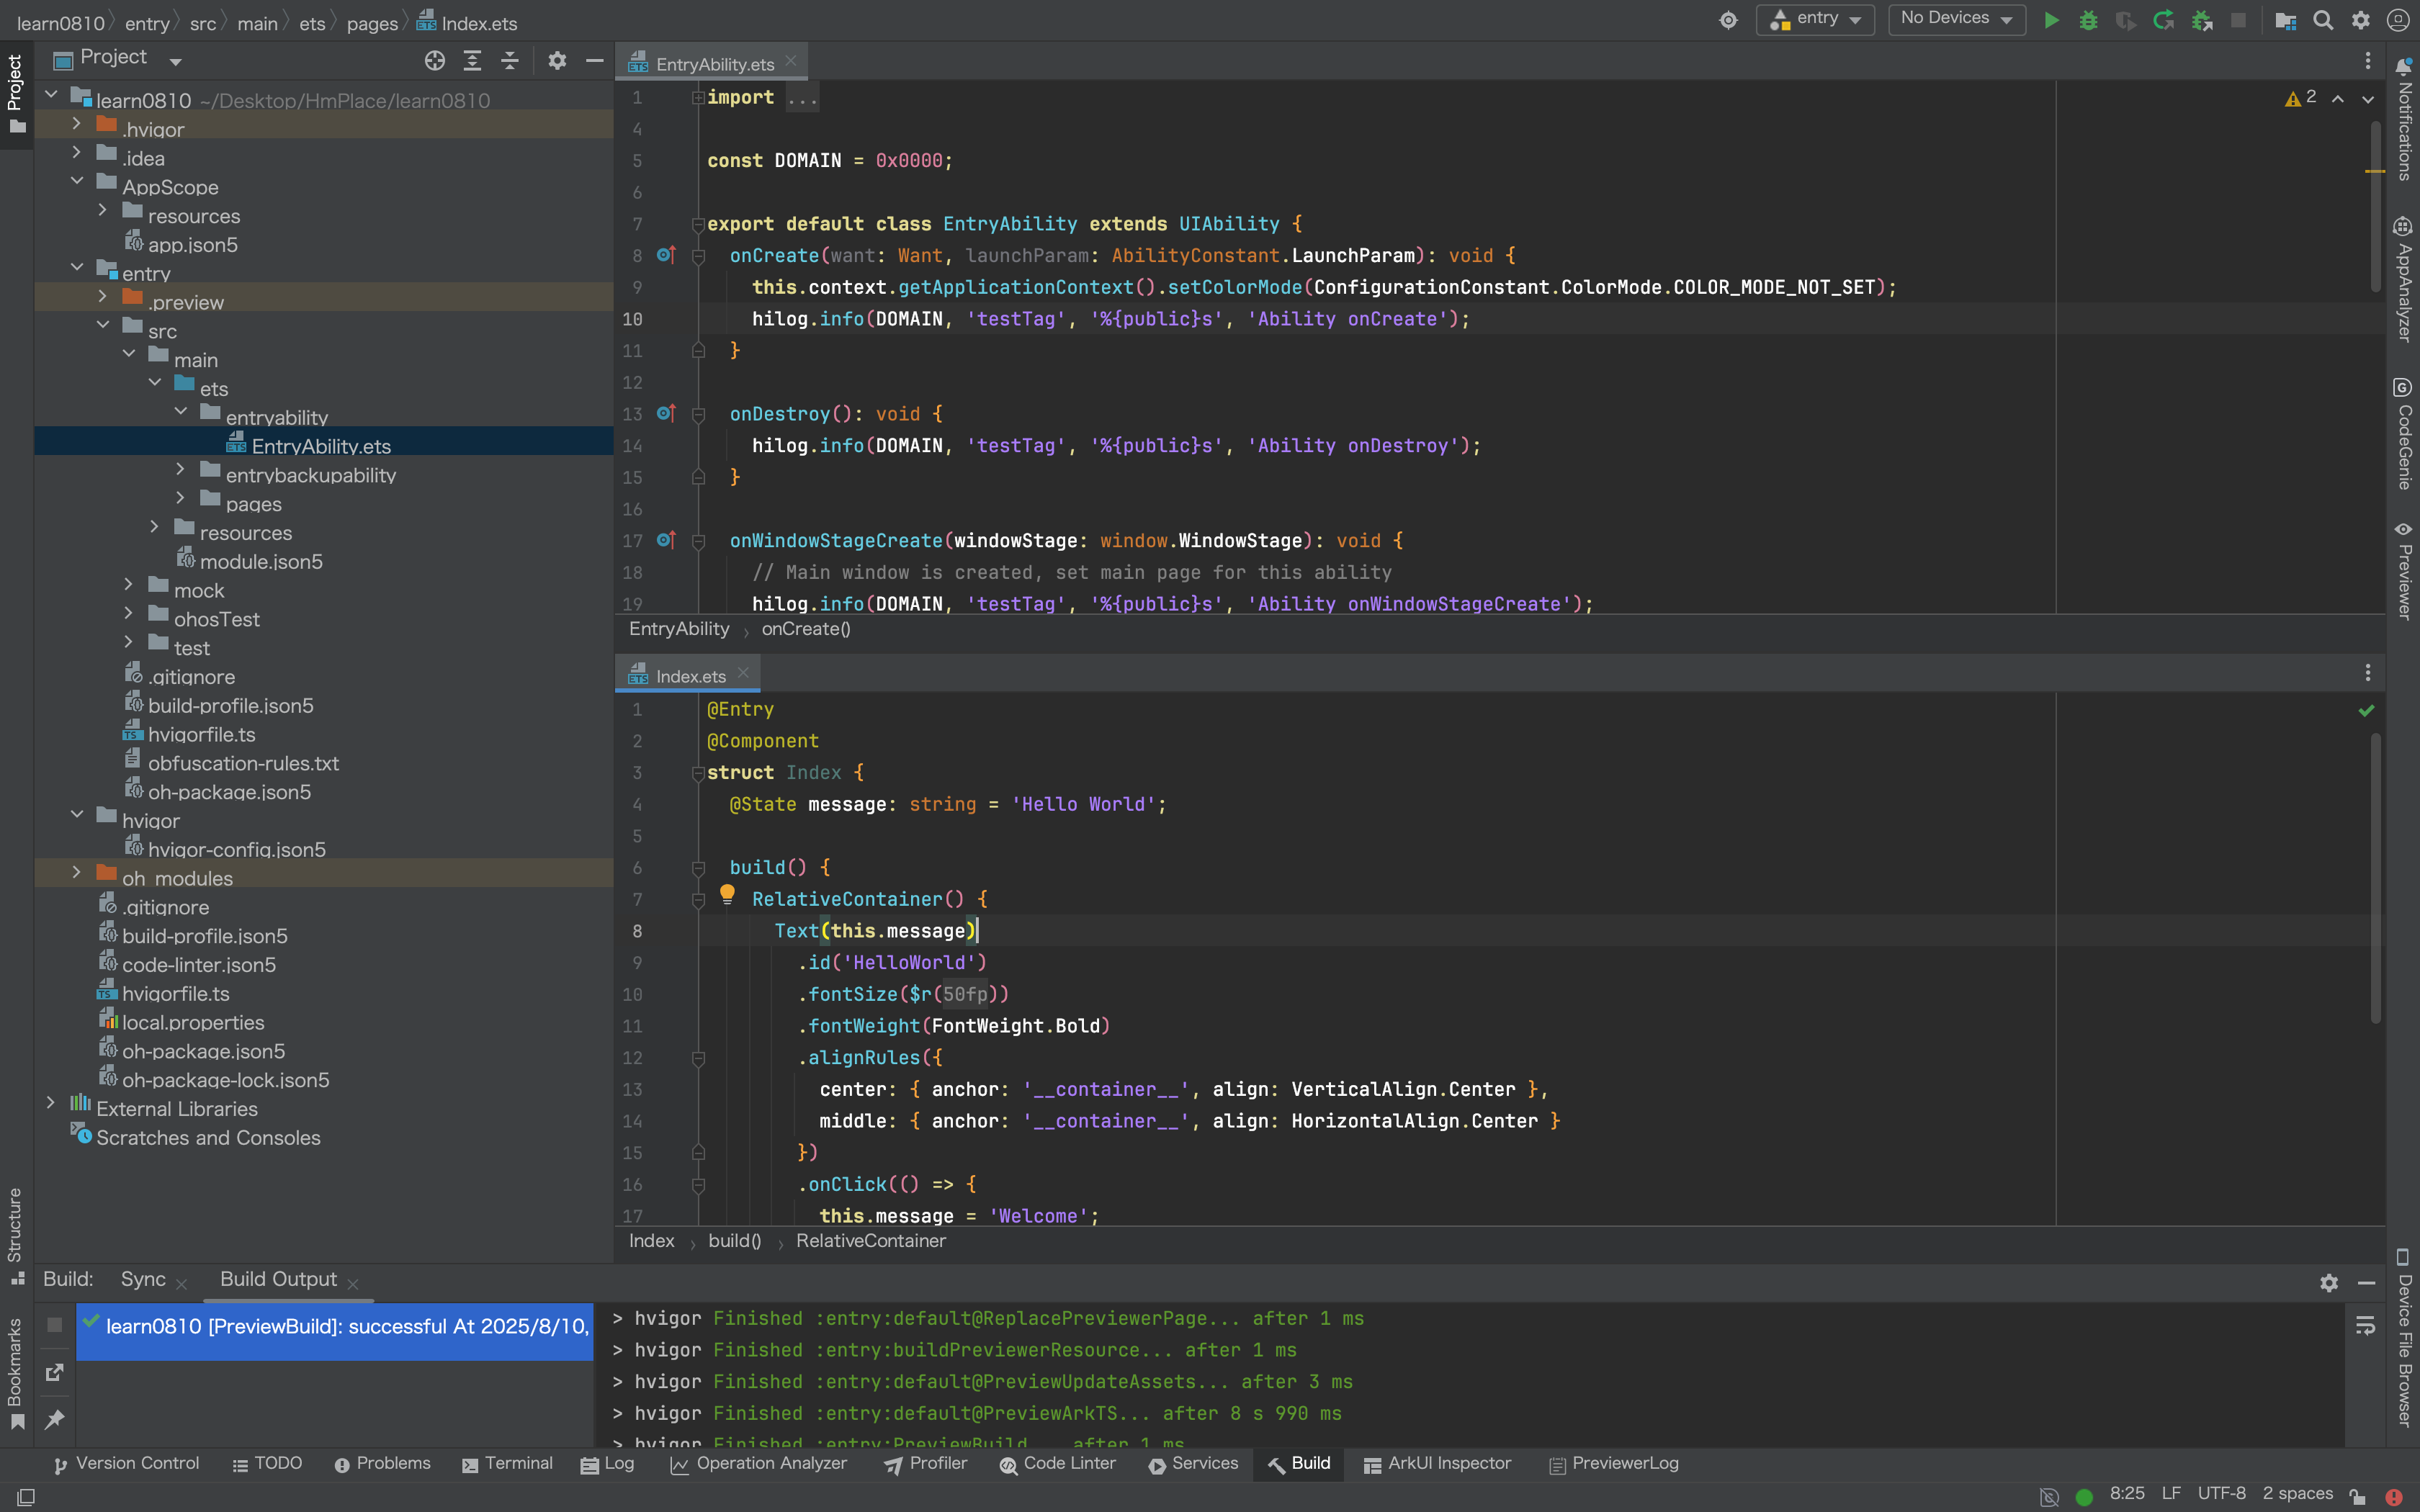This screenshot has height=1512, width=2420.
Task: Click the red error indicator in status bar
Action: click(x=2393, y=1497)
